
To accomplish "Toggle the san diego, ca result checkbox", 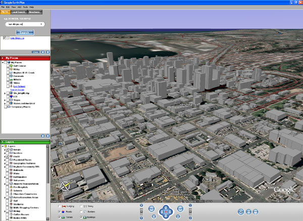I will point(5,37).
